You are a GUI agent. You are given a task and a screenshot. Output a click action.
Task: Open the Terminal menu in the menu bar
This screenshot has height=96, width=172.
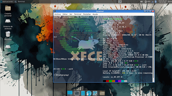[x=78, y=14]
